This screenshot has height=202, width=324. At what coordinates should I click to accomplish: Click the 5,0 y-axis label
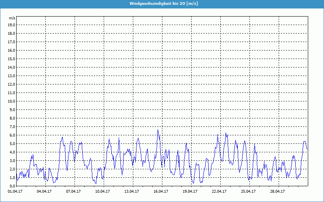tap(12, 144)
